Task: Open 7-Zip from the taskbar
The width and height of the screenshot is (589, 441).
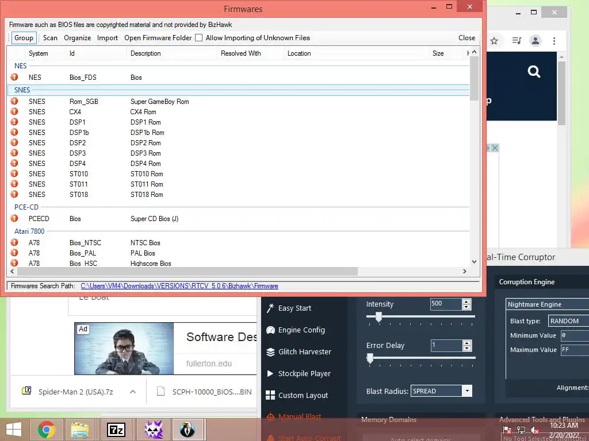Action: [x=116, y=430]
